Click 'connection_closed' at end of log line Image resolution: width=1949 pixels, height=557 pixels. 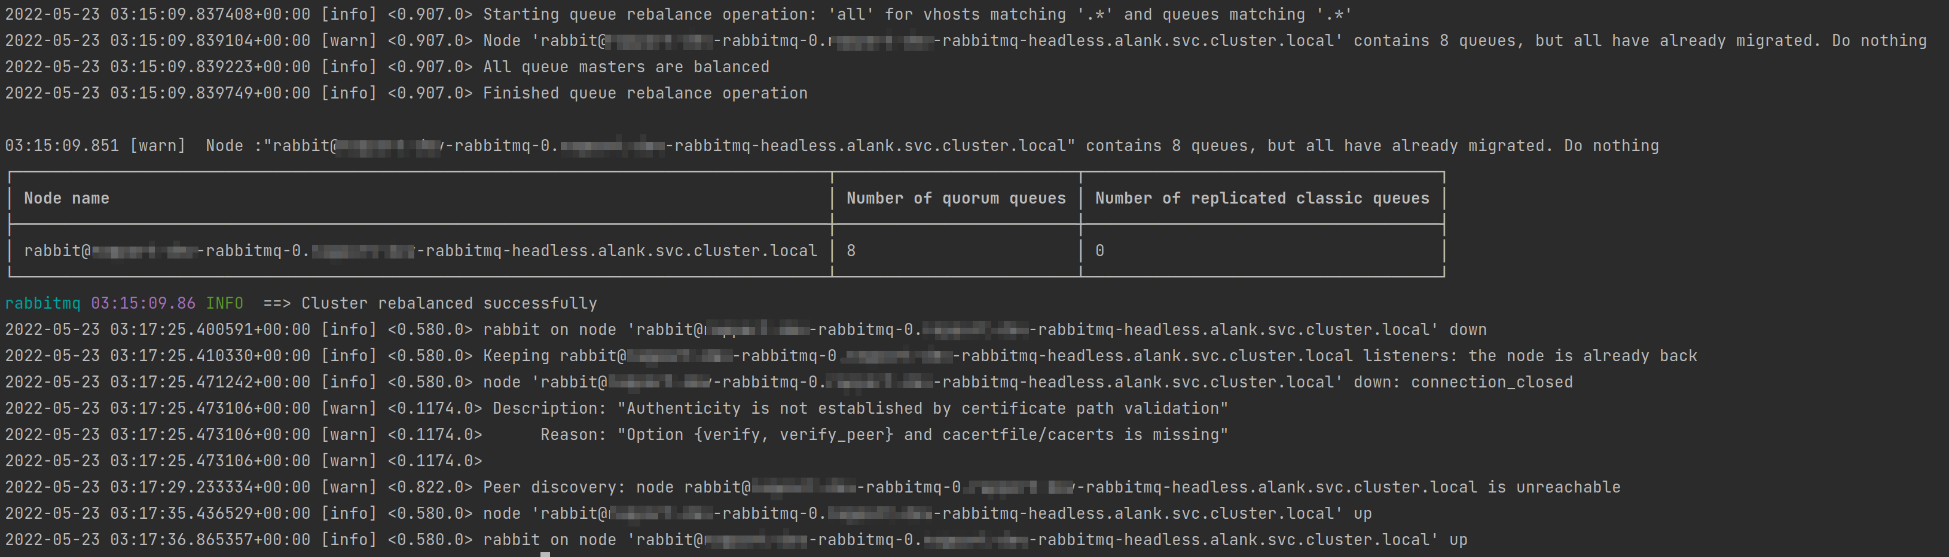1491,383
